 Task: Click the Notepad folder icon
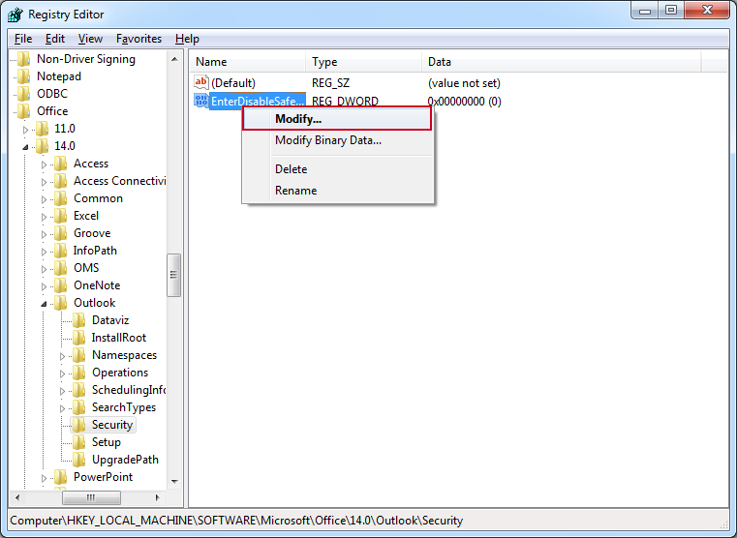24,76
